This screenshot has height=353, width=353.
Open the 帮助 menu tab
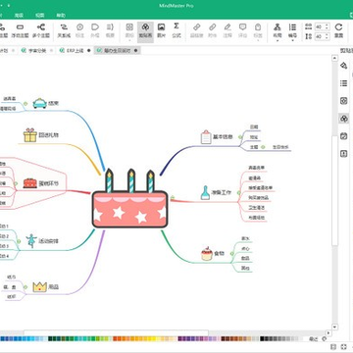[61, 16]
